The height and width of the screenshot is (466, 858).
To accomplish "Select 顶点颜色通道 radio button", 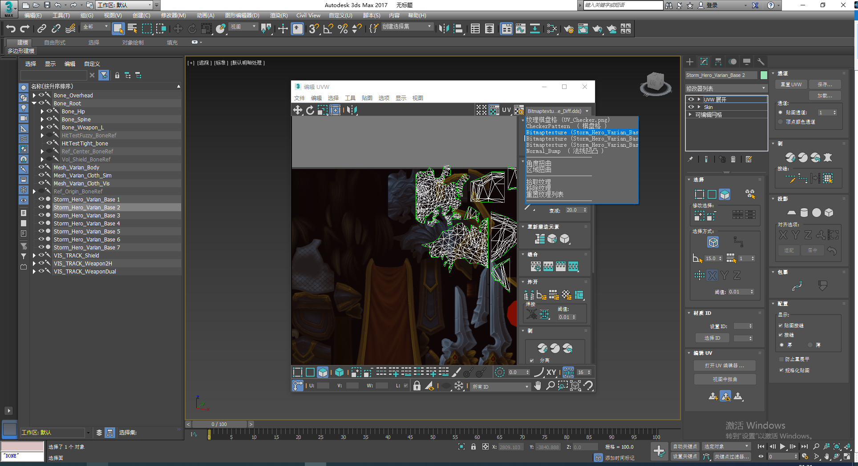I will (x=781, y=121).
